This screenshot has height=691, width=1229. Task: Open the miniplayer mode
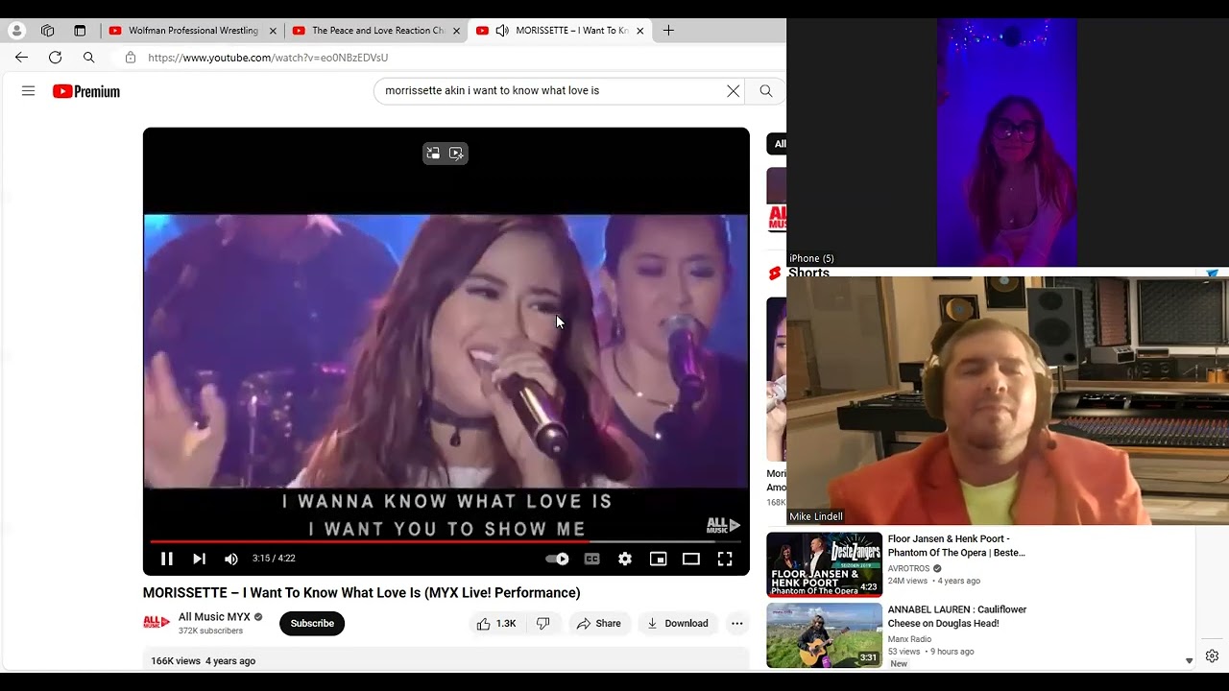(658, 559)
